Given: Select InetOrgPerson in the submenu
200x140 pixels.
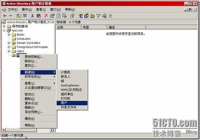Looking at the screenshot, I should click(72, 86).
